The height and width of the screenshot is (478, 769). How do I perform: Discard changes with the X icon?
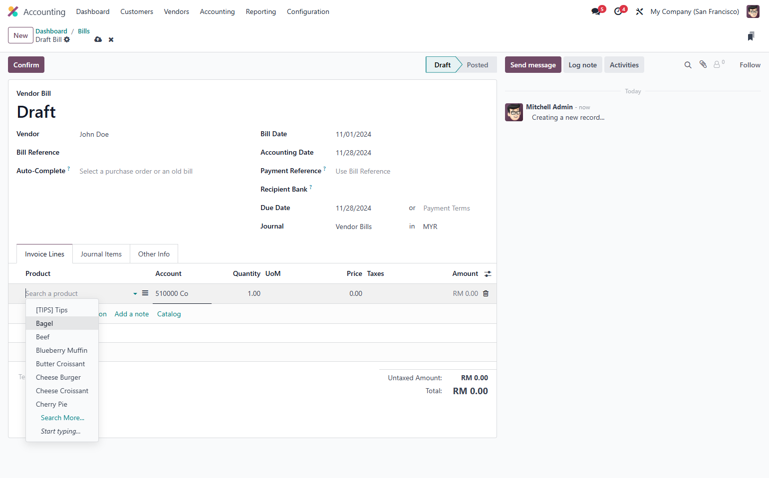pos(111,40)
